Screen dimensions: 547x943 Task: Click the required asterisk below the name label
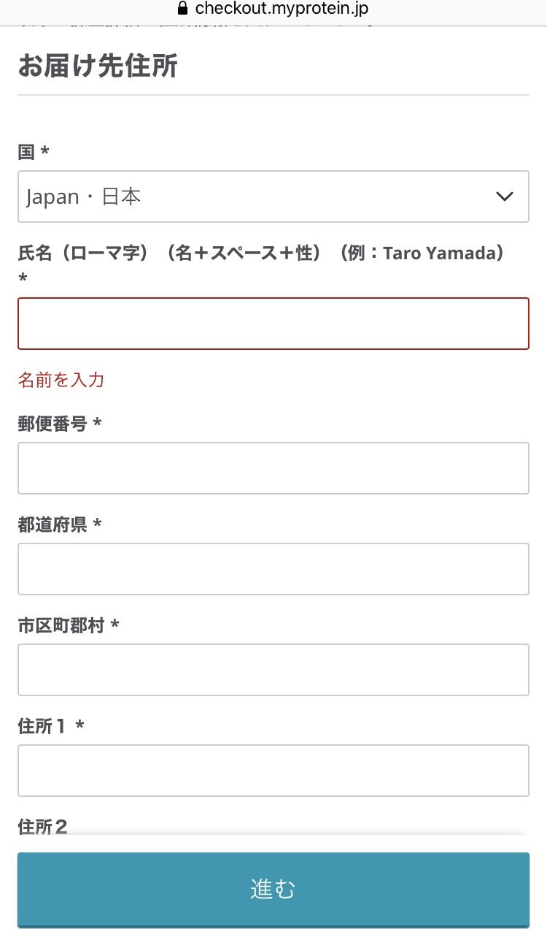(23, 278)
